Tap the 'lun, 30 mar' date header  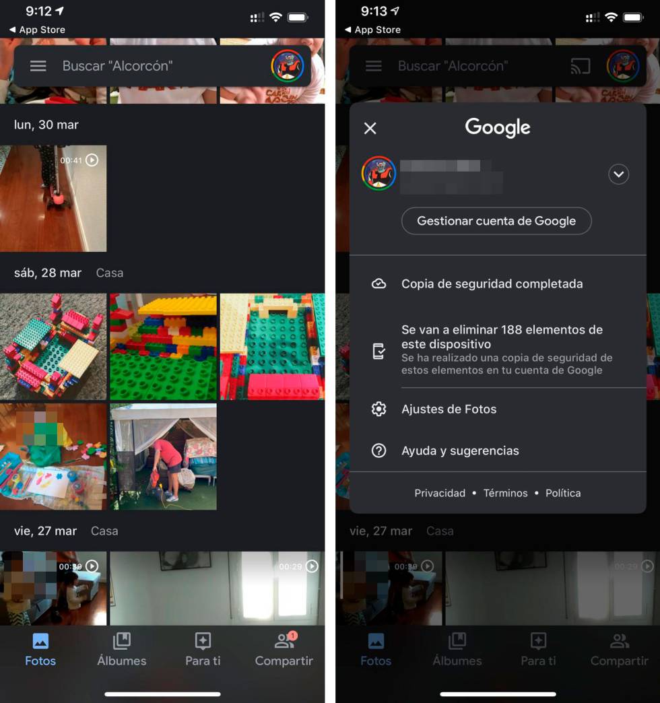tap(46, 125)
